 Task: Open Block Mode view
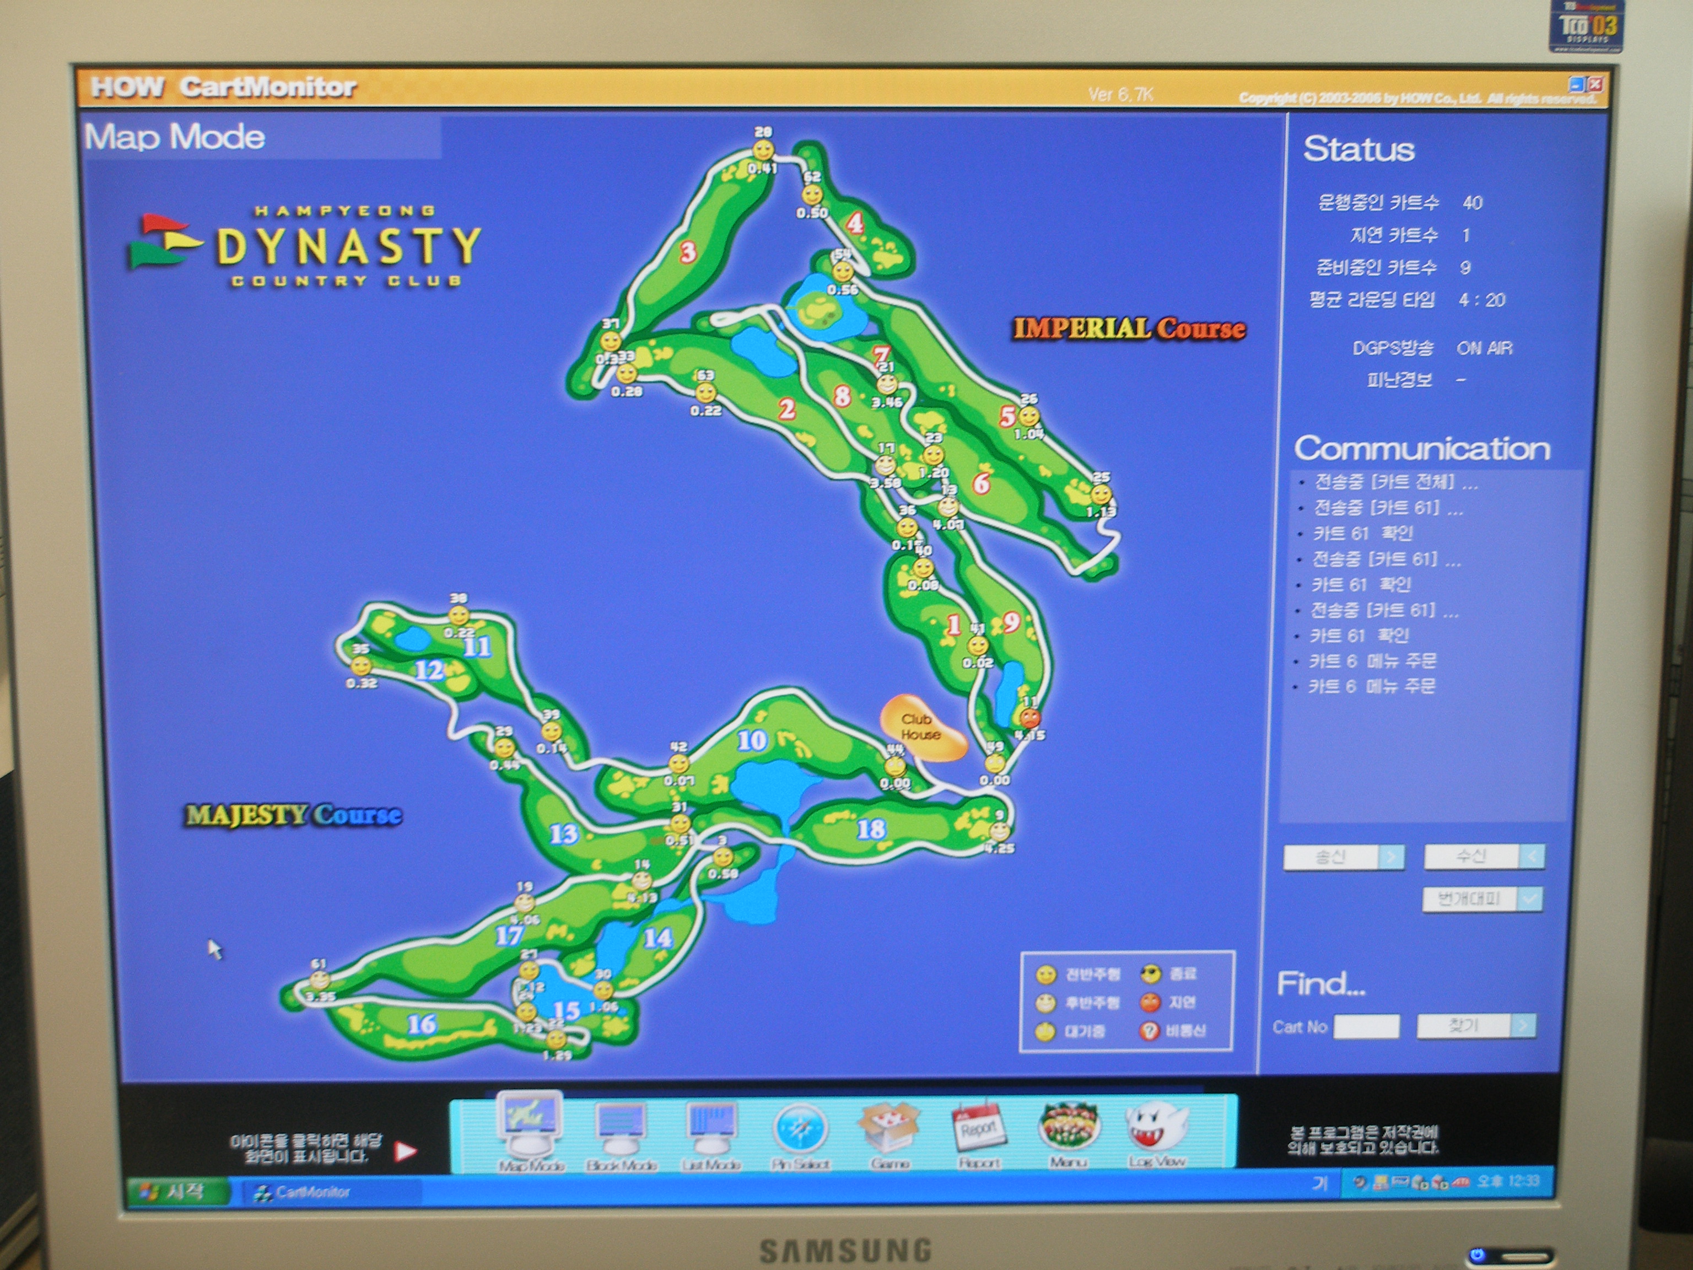click(x=622, y=1136)
